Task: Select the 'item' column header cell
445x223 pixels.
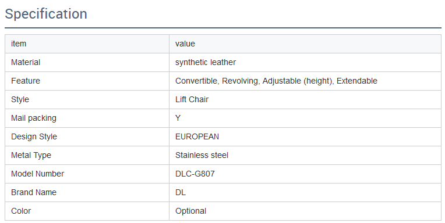Action: (87, 44)
